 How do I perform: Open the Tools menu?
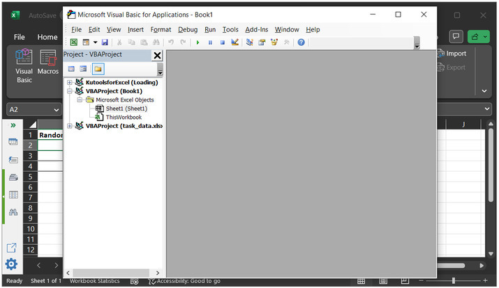[230, 29]
